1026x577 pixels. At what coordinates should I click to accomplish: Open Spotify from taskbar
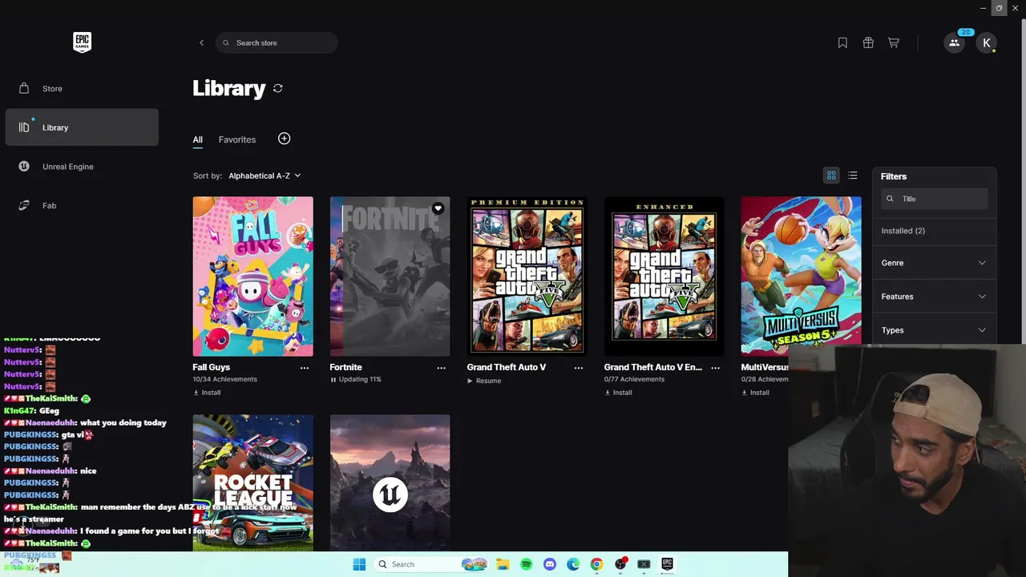tap(526, 564)
